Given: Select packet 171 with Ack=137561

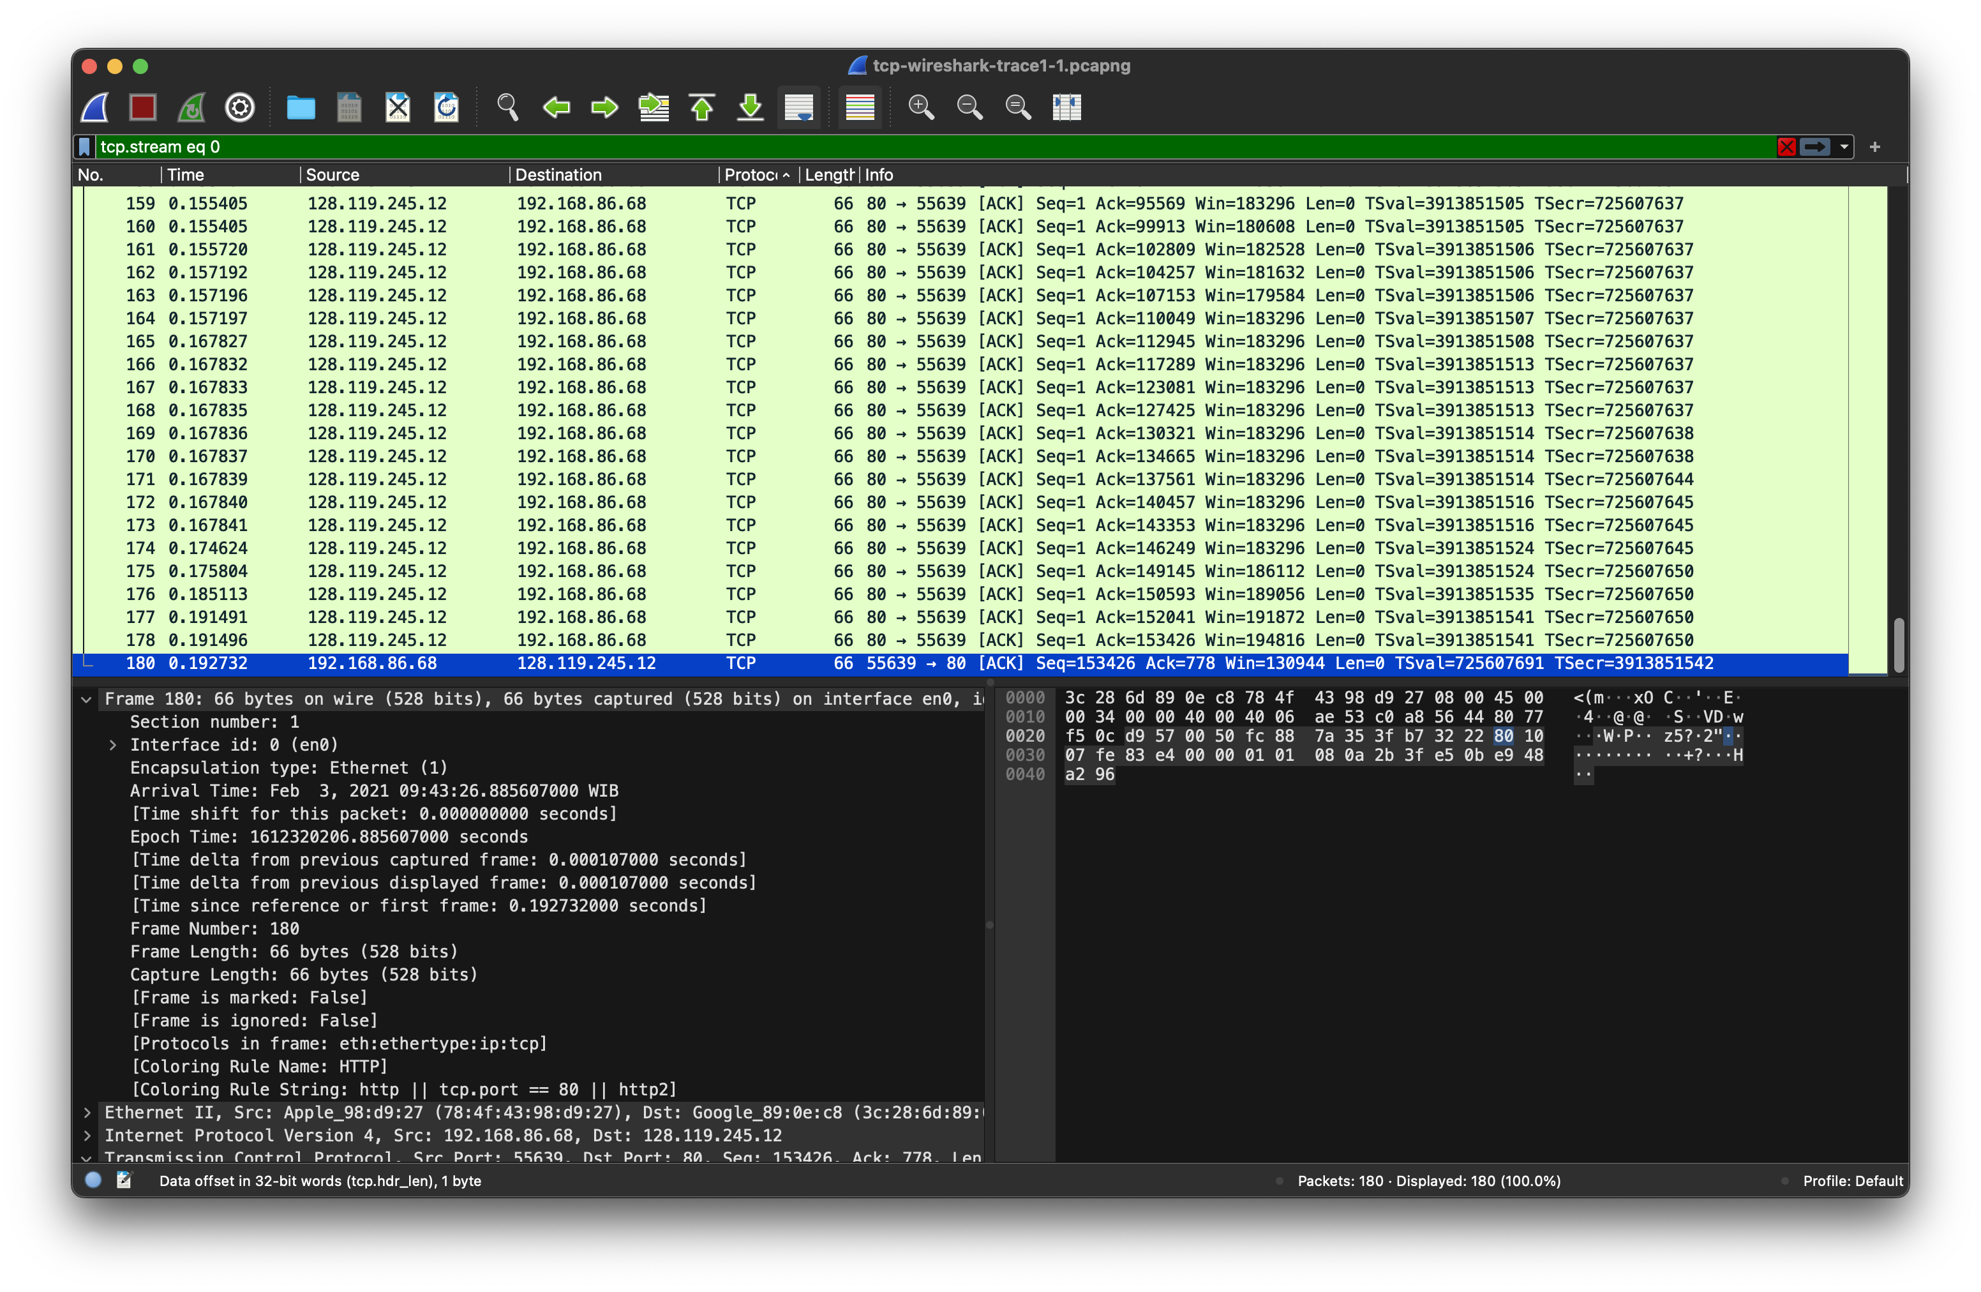Looking at the screenshot, I should 961,479.
